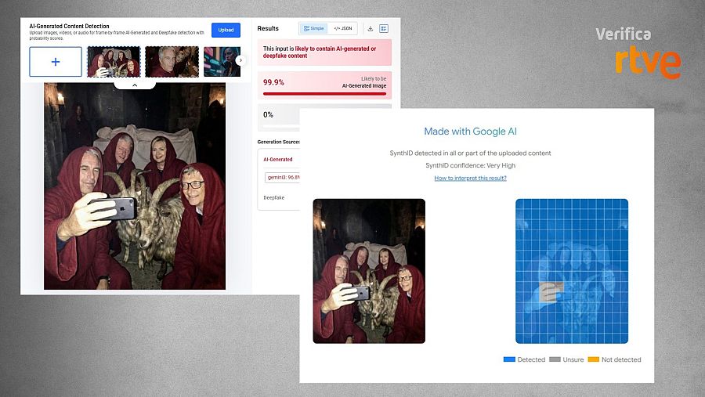Image resolution: width=705 pixels, height=397 pixels.
Task: Select the second thumbnail in the carousel
Action: click(x=172, y=61)
